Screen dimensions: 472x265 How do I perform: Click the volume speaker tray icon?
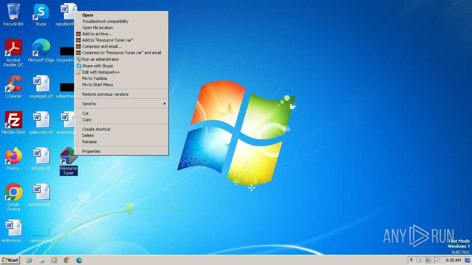click(419, 260)
